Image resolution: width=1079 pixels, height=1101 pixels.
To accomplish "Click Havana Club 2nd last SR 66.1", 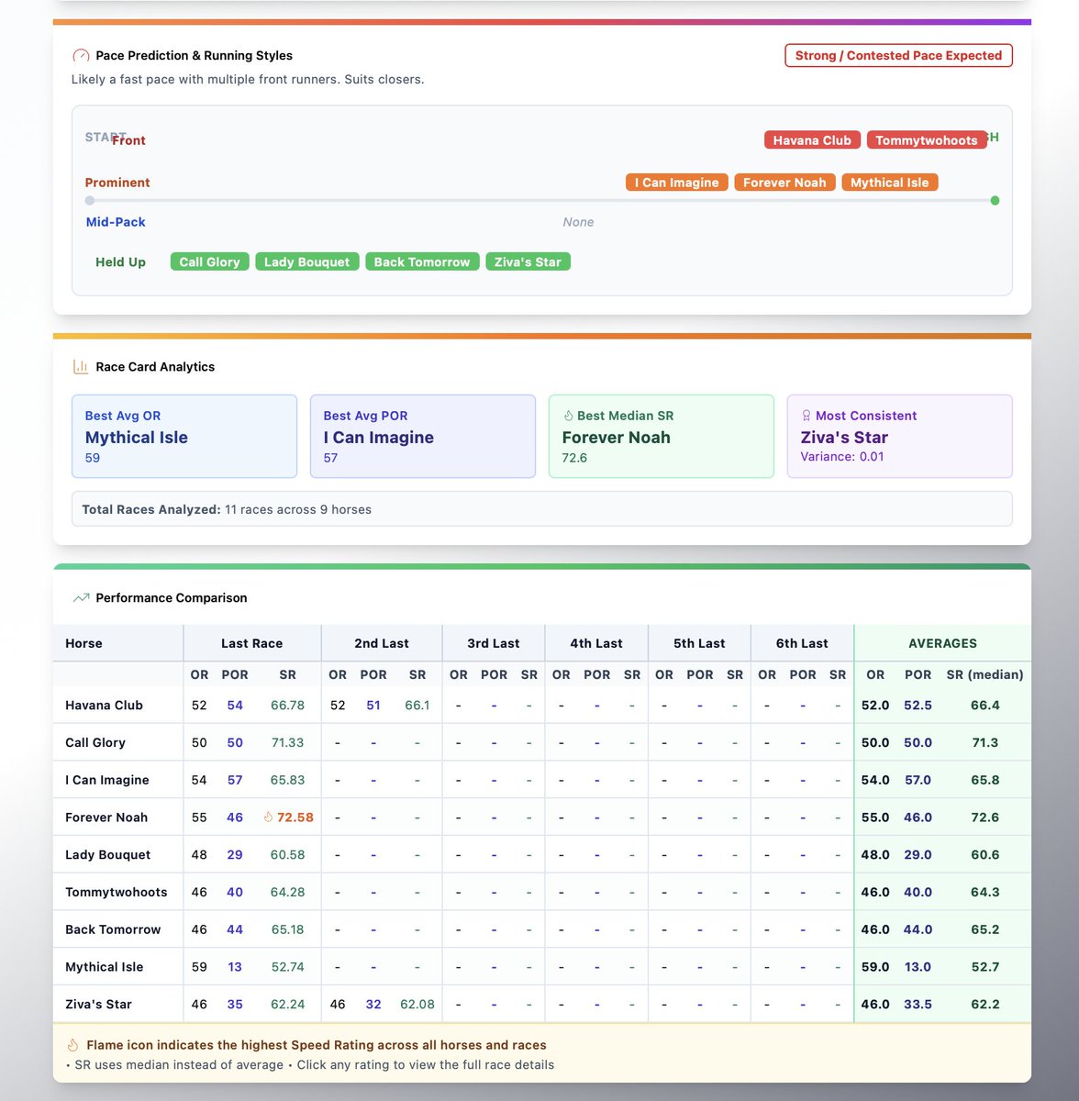I will [x=417, y=706].
